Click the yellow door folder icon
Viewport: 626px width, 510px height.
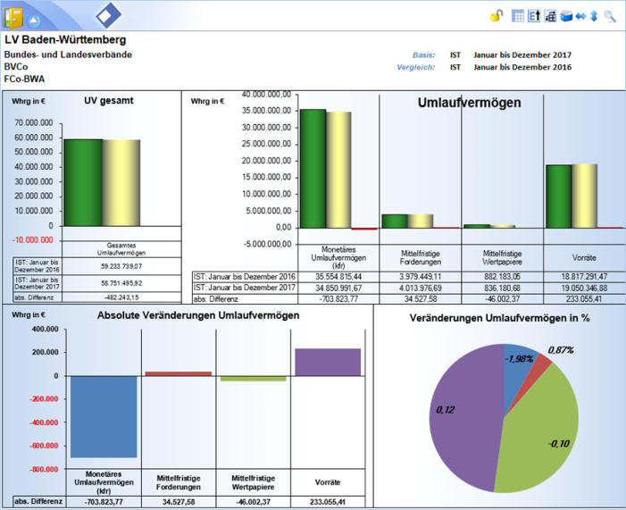tap(13, 15)
